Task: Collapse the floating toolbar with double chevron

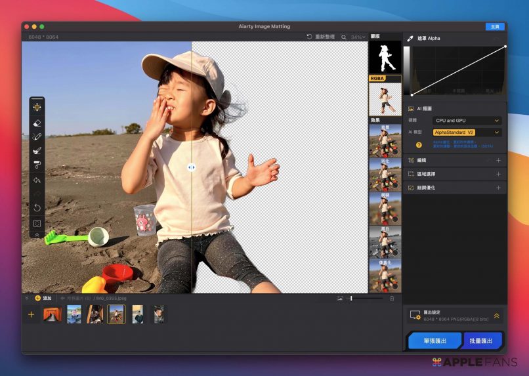Action: pyautogui.click(x=37, y=234)
